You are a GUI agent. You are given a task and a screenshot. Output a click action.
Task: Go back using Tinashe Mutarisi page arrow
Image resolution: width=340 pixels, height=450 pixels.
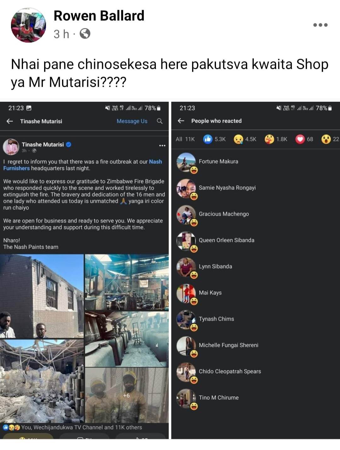(10, 121)
